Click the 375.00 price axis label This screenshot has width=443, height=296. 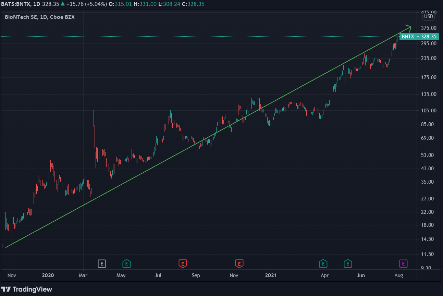tap(429, 28)
